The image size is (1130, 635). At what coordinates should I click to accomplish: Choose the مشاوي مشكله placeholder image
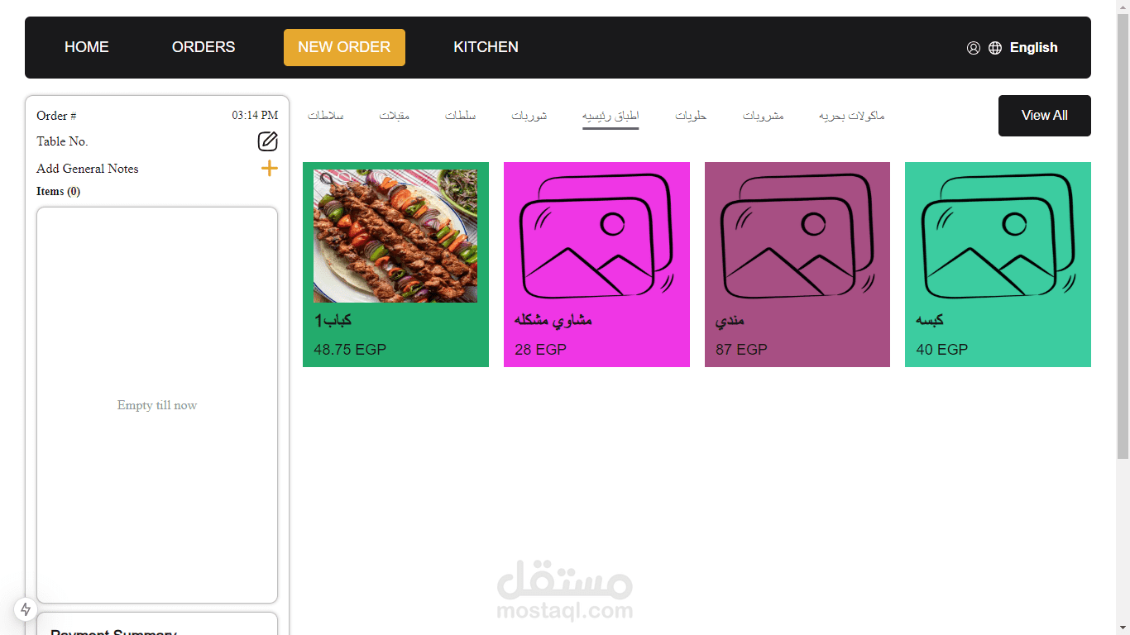596,236
